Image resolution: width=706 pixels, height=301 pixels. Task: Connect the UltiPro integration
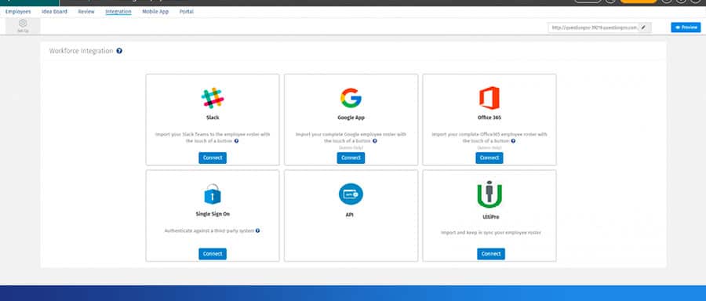[491, 254]
